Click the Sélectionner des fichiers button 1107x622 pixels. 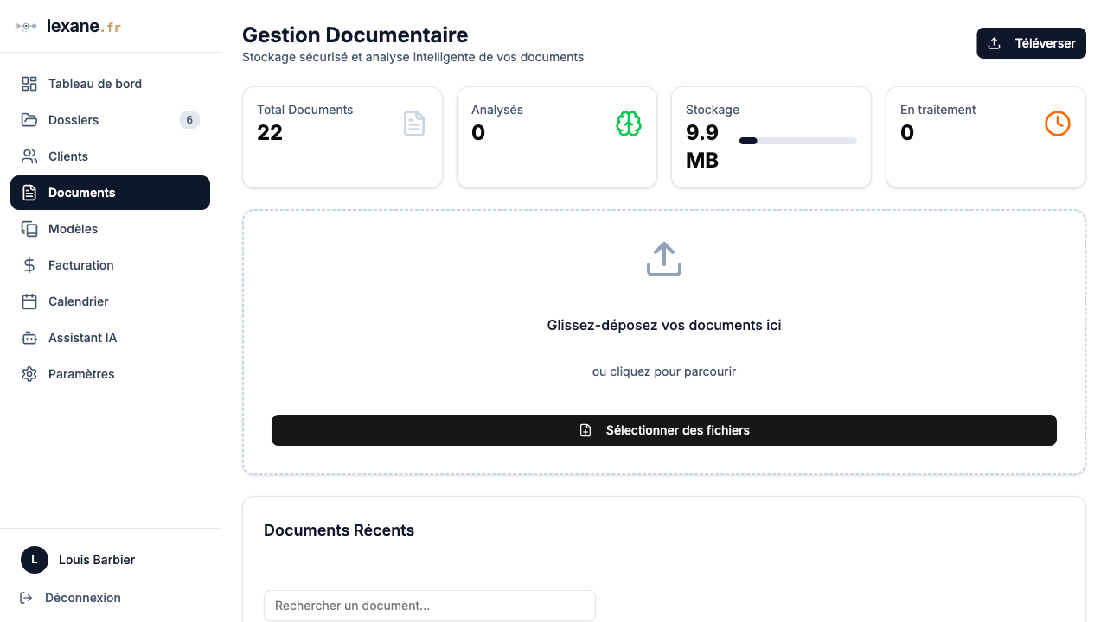click(663, 429)
